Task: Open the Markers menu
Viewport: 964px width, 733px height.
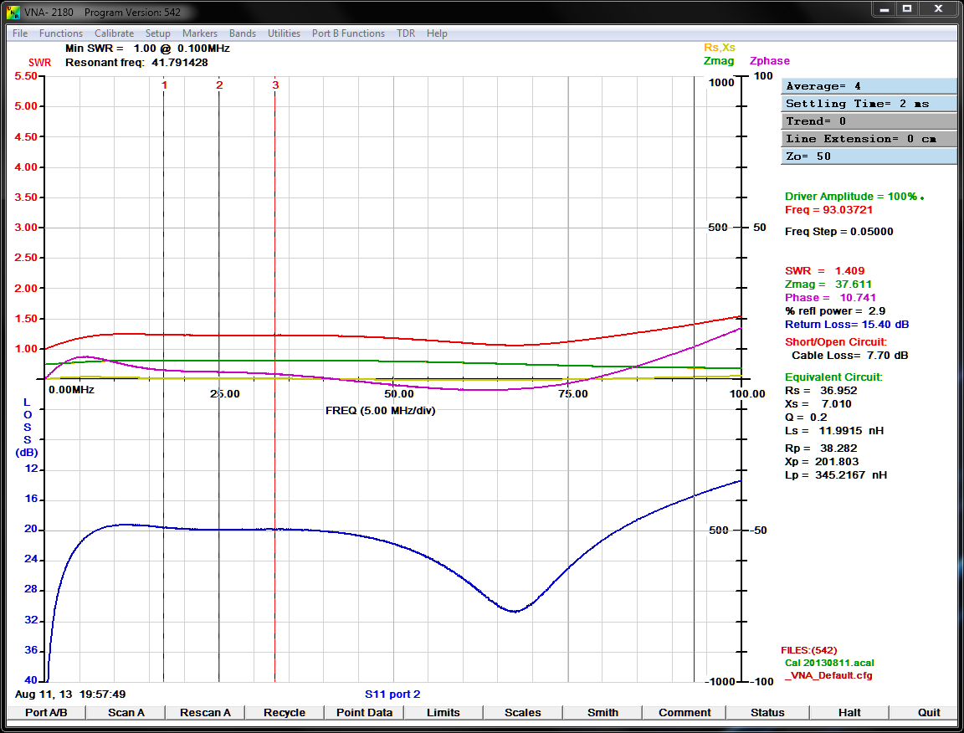Action: click(200, 33)
